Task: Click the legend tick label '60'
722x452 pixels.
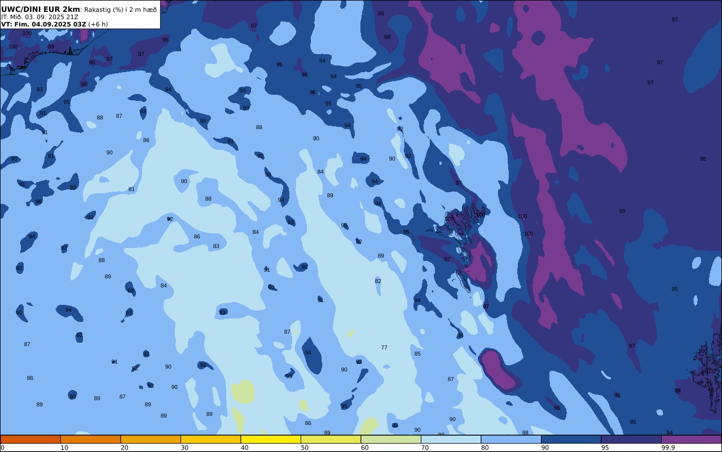Action: (x=364, y=447)
